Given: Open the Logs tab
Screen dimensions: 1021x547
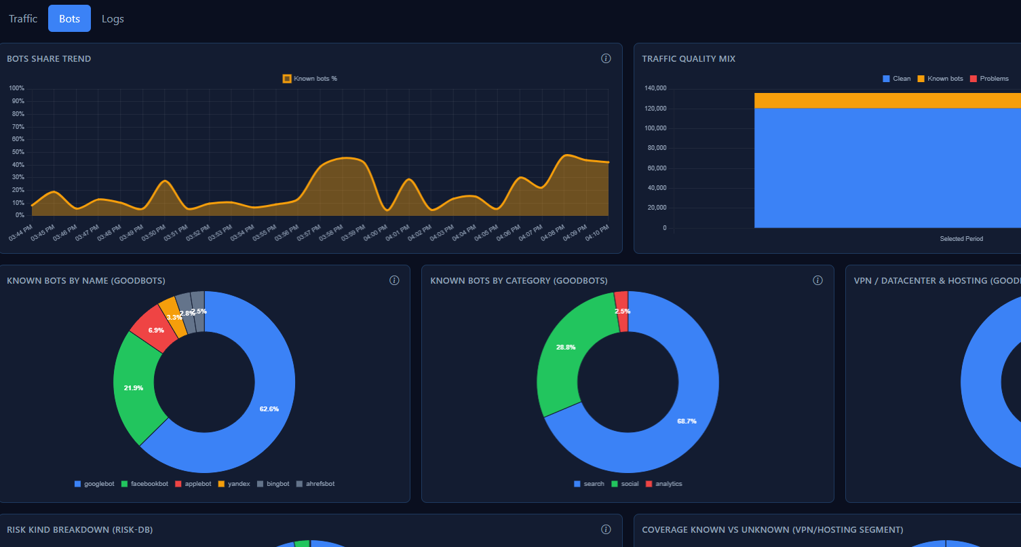Looking at the screenshot, I should click(x=113, y=18).
